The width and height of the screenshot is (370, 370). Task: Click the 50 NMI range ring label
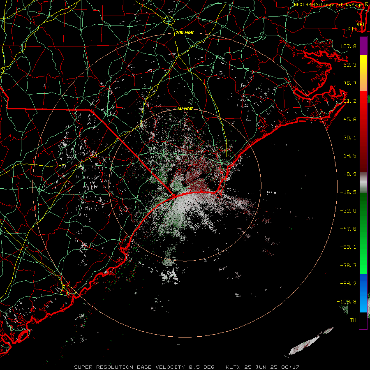185,109
